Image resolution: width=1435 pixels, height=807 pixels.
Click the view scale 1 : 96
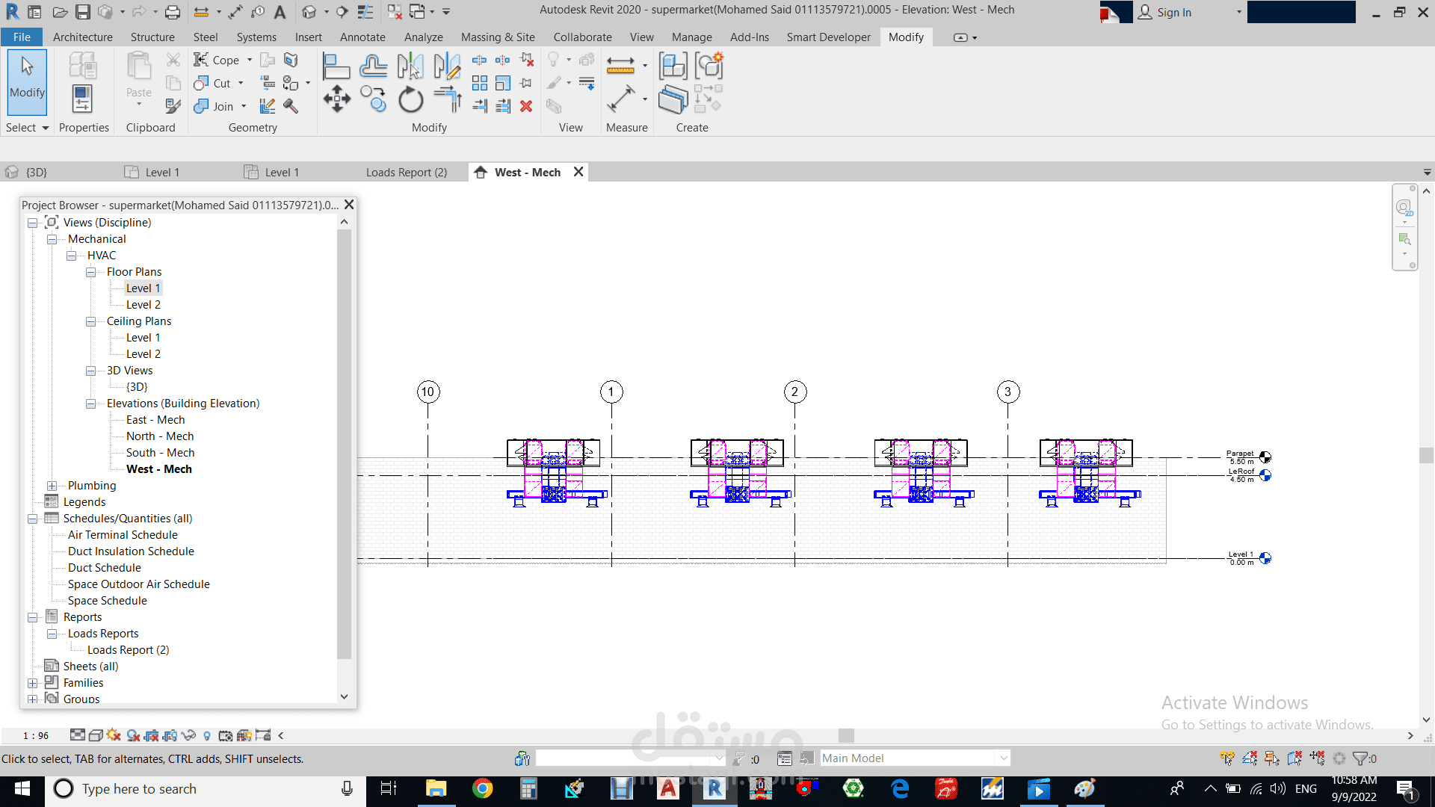[x=36, y=736]
